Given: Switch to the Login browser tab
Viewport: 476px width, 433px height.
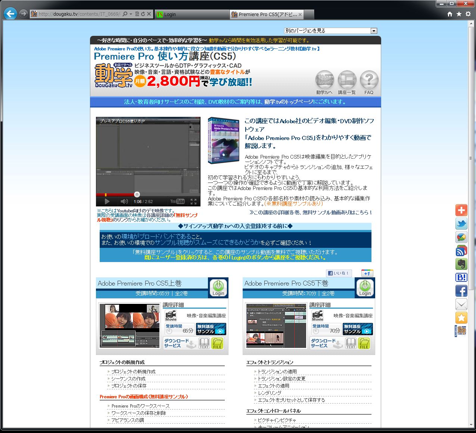Looking at the screenshot, I should [x=192, y=14].
